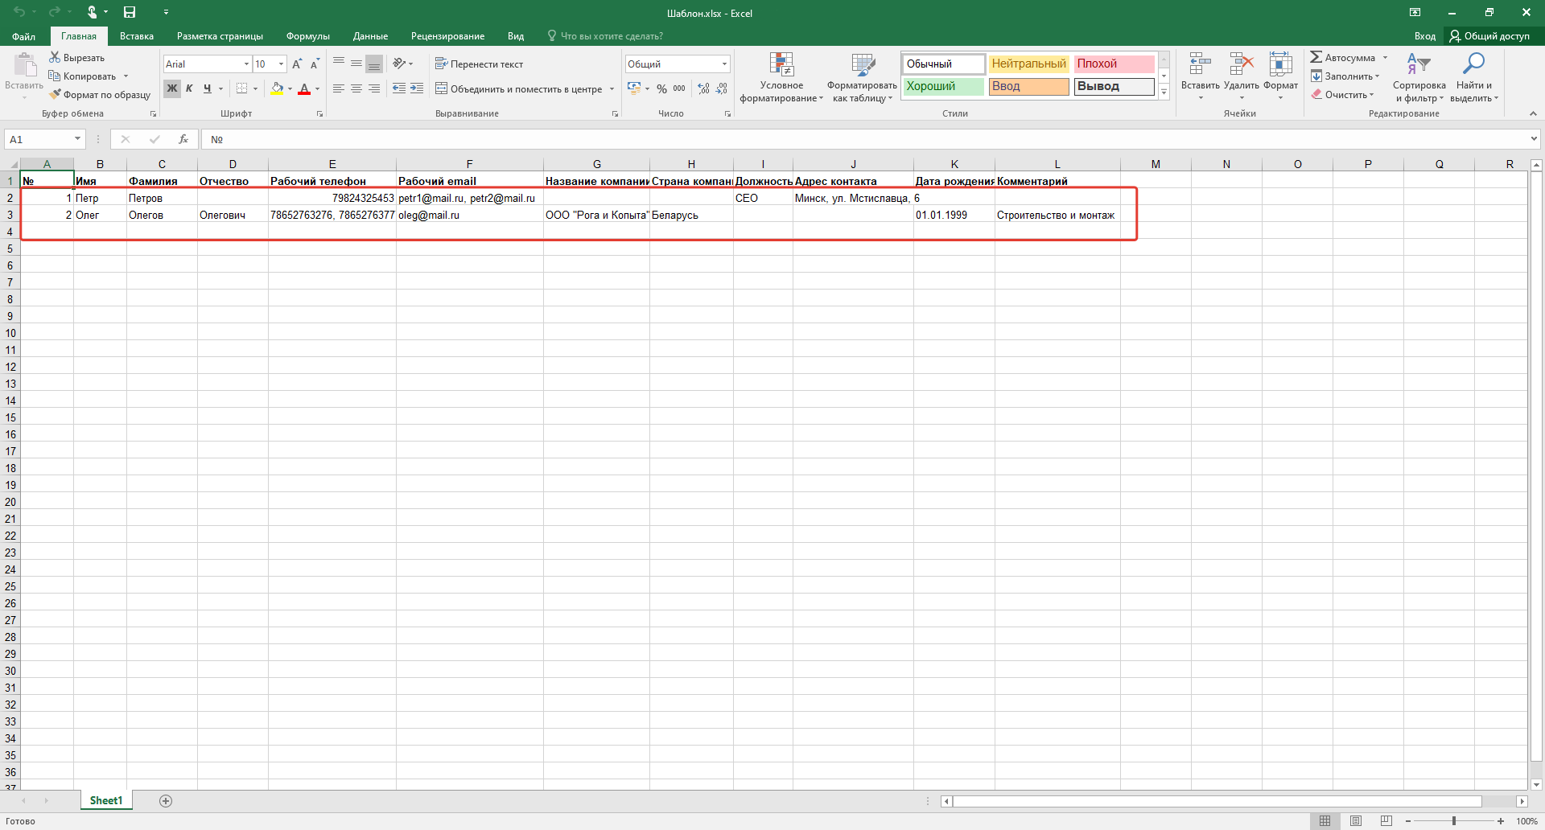Image resolution: width=1545 pixels, height=830 pixels.
Task: Click the Format as Table (Форматировать как таблицу) icon
Action: coord(863,64)
